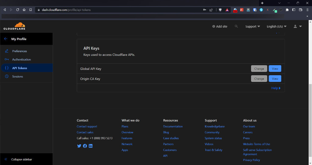The image size is (312, 165).
Task: Open the Trust & Safety link
Action: 214,150
